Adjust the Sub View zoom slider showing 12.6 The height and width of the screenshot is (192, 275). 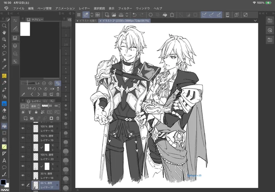pos(30,83)
